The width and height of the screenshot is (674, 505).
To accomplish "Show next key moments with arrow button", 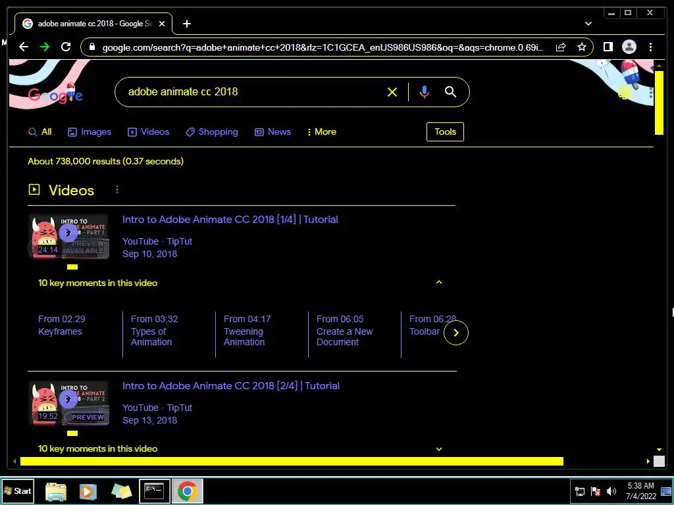I will point(455,332).
